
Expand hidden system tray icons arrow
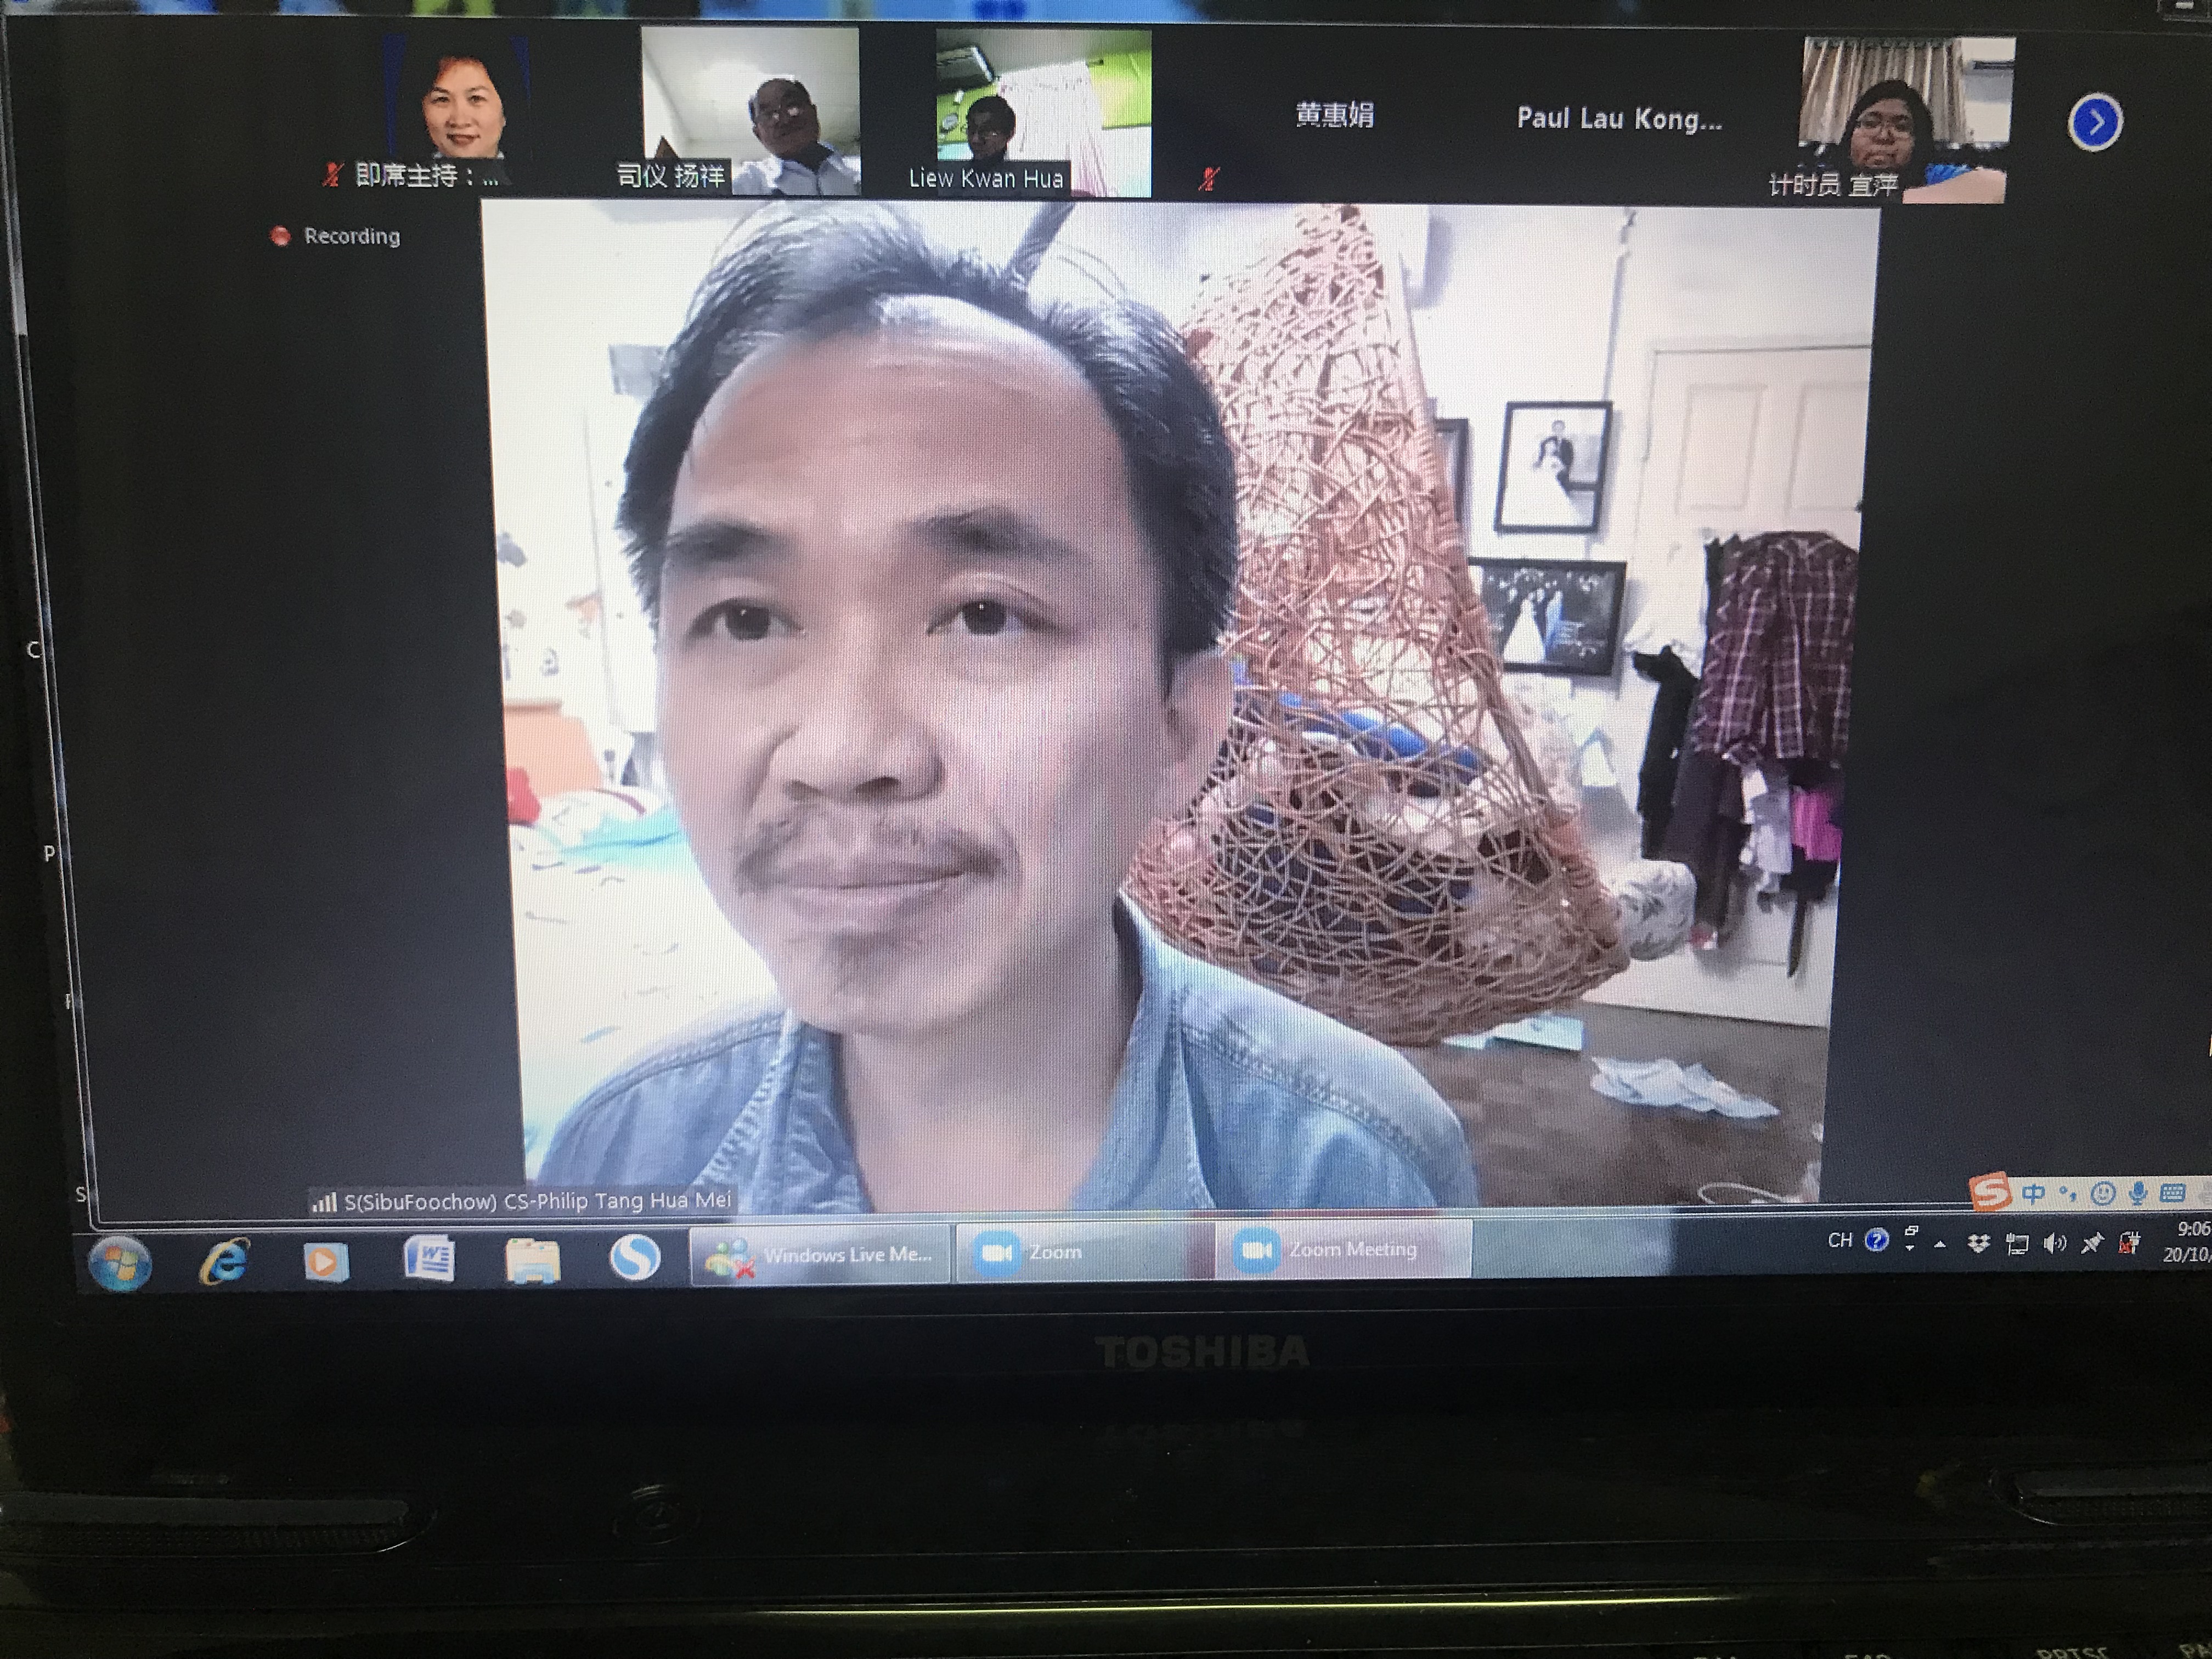pos(1940,1245)
